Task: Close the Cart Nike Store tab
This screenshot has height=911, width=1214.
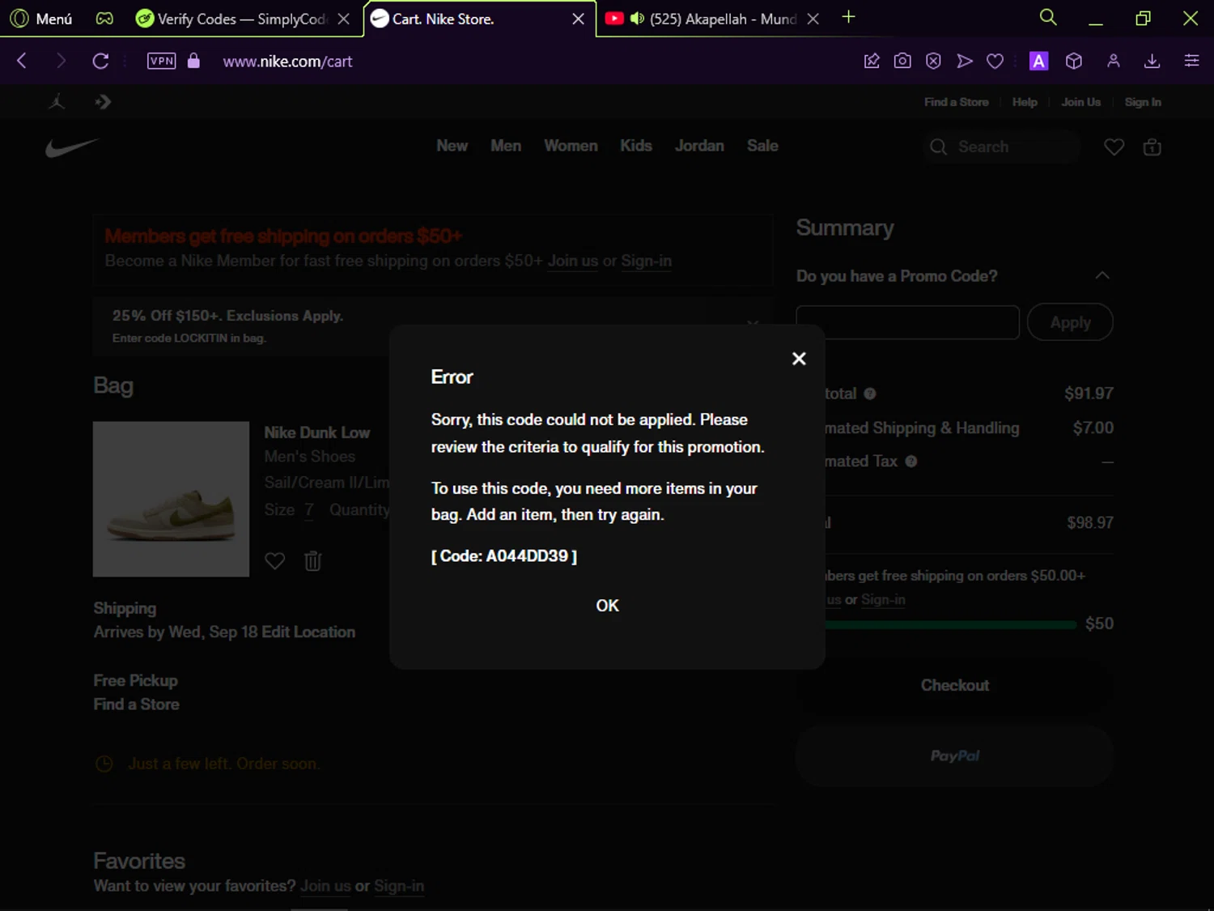Action: coord(578,19)
